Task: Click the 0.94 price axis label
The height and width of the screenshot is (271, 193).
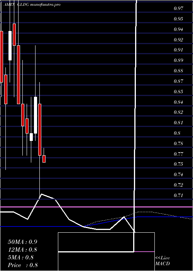Action: pos(178,29)
